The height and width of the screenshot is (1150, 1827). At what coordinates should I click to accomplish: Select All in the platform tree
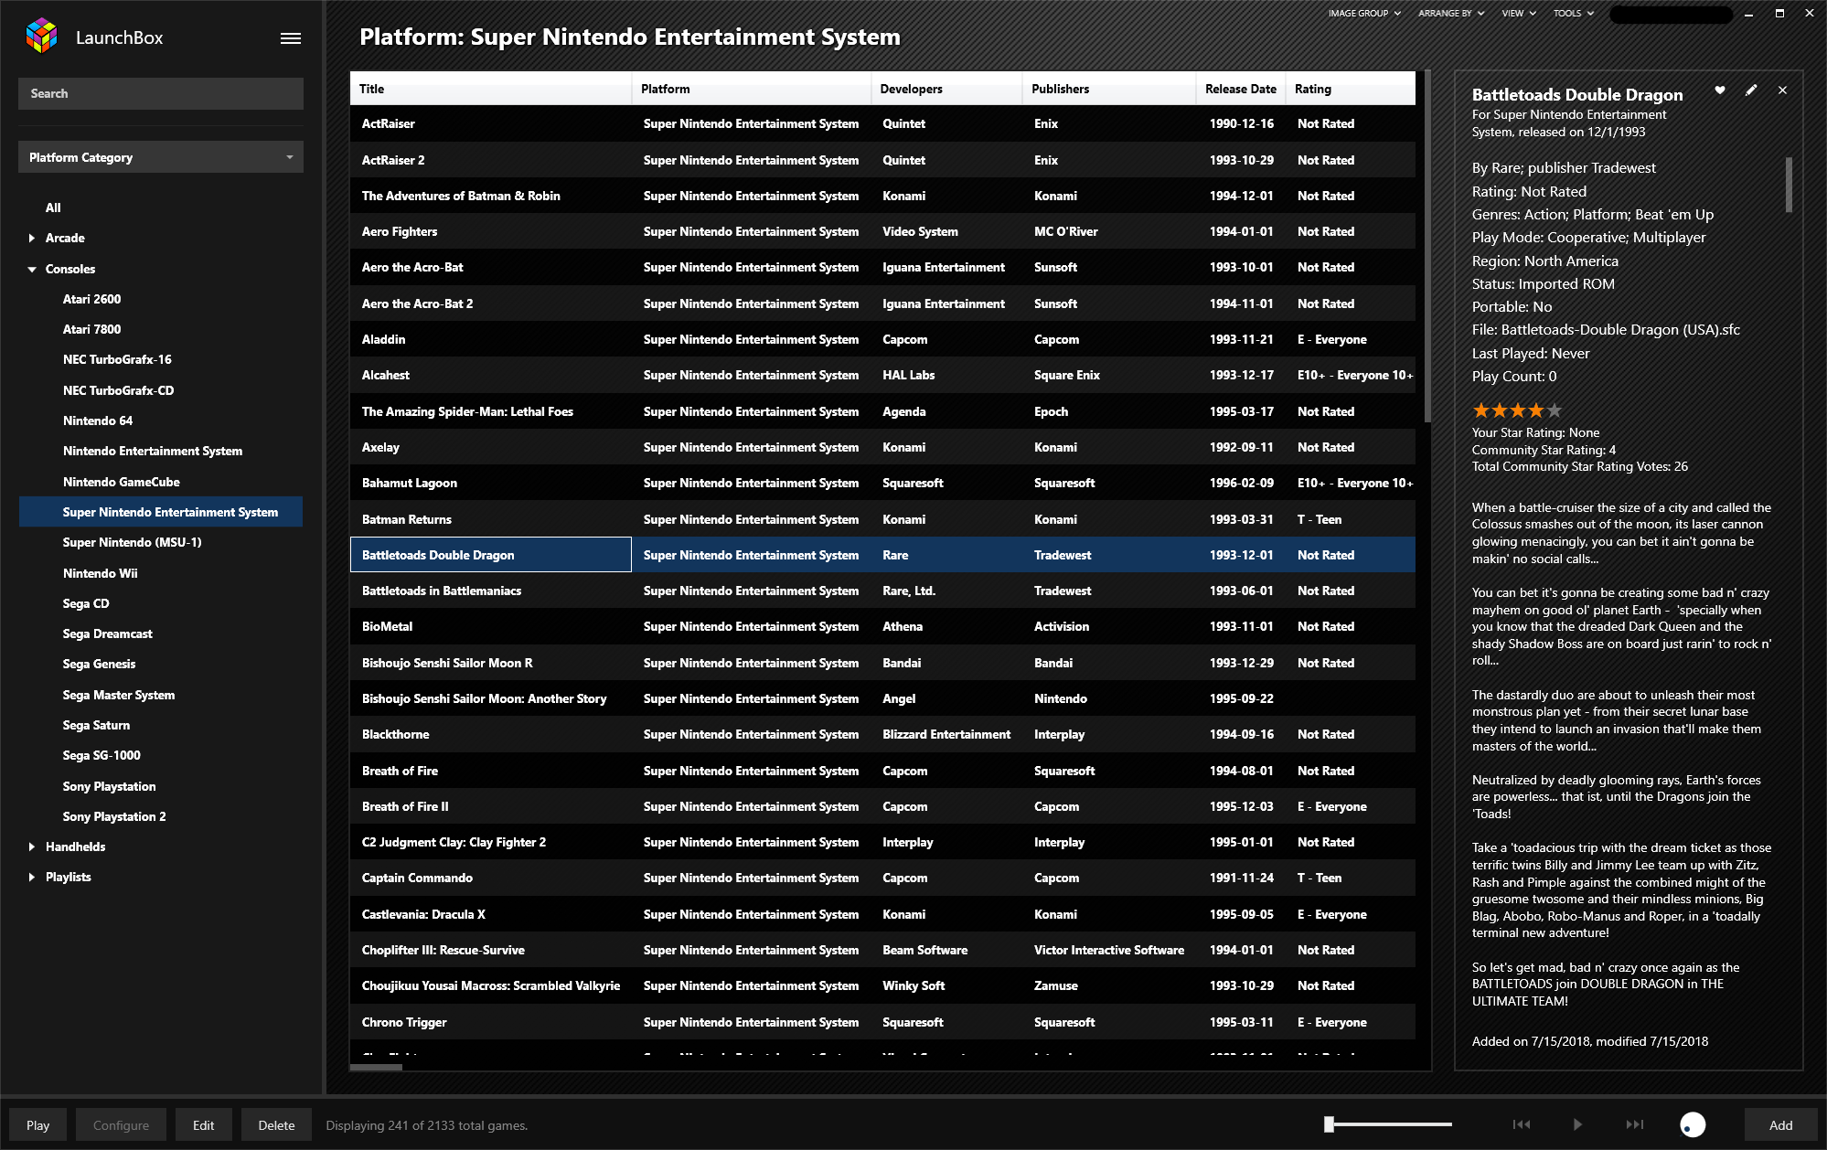[53, 208]
